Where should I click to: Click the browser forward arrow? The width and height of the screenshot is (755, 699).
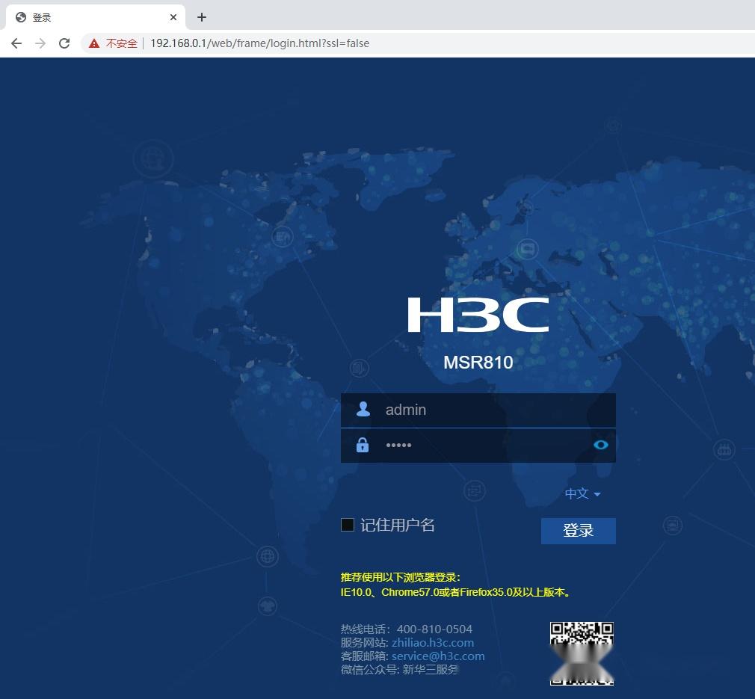click(x=40, y=43)
